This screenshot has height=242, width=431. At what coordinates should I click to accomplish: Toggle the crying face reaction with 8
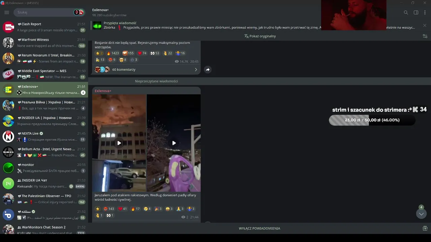tap(147, 209)
